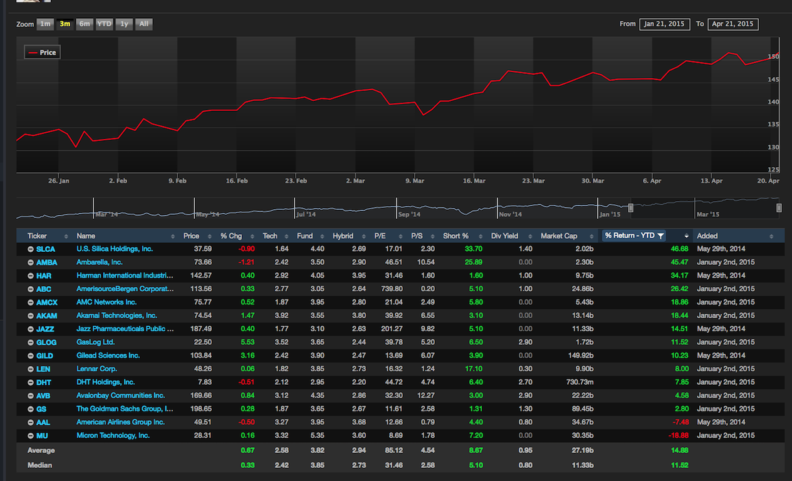Click the Average row label

pyautogui.click(x=41, y=450)
